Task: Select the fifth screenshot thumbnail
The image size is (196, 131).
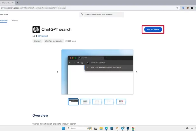Action: 121,102
